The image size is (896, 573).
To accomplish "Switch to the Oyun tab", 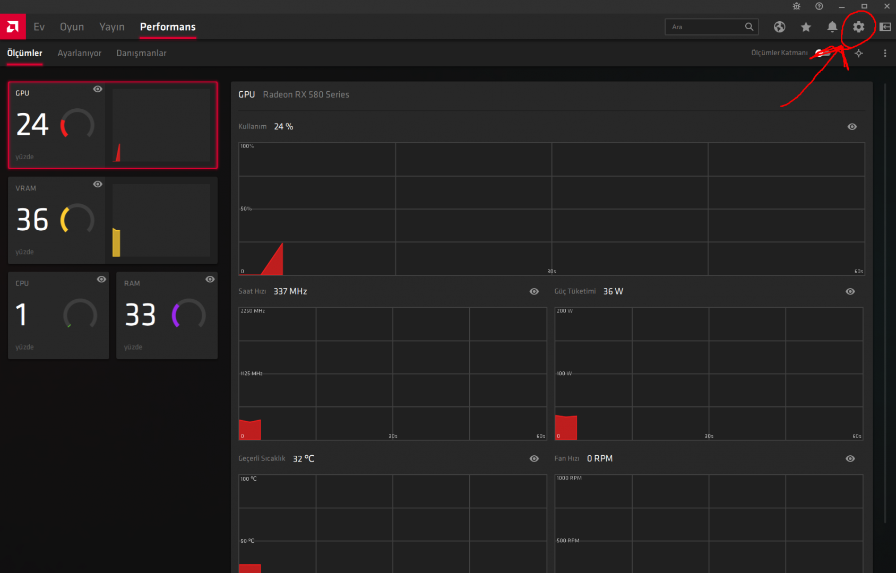I will click(x=72, y=27).
